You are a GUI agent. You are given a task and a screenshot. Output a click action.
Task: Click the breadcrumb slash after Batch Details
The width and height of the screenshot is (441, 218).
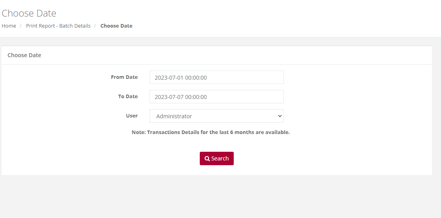95,26
